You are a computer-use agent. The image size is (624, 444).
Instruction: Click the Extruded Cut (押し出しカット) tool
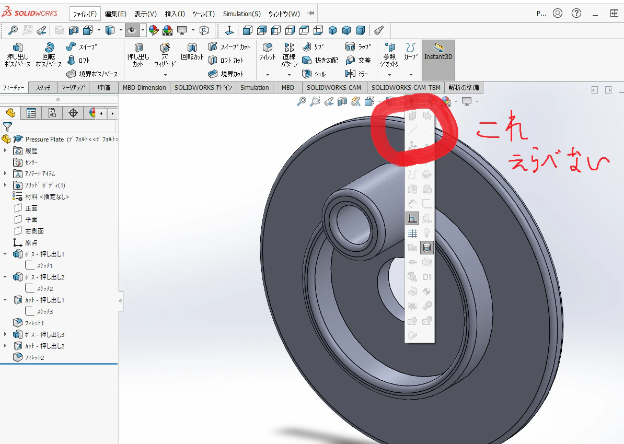(138, 54)
